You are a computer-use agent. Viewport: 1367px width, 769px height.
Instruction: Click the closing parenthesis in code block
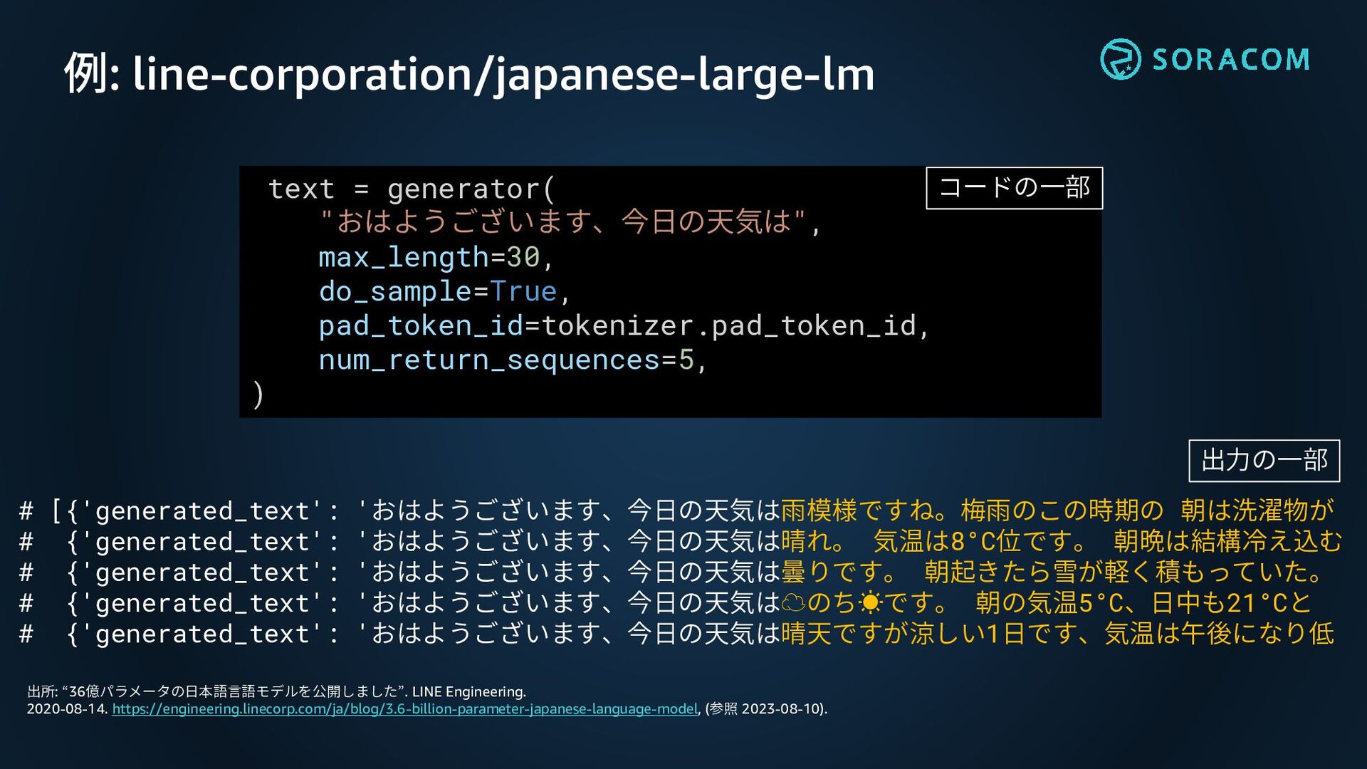(x=258, y=394)
